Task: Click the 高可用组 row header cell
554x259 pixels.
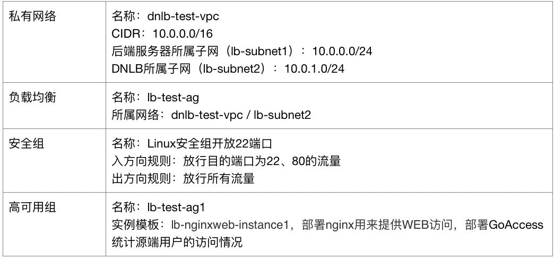Action: [x=53, y=224]
